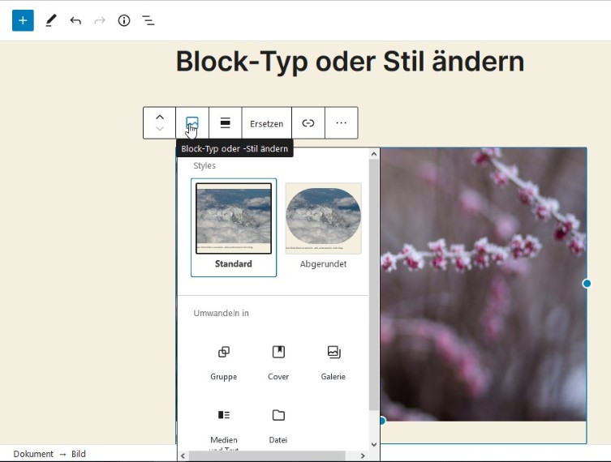Click the blue add block plus button
Image resolution: width=611 pixels, height=462 pixels.
pos(23,20)
